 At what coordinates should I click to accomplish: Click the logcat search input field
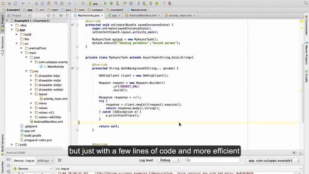click(x=212, y=160)
